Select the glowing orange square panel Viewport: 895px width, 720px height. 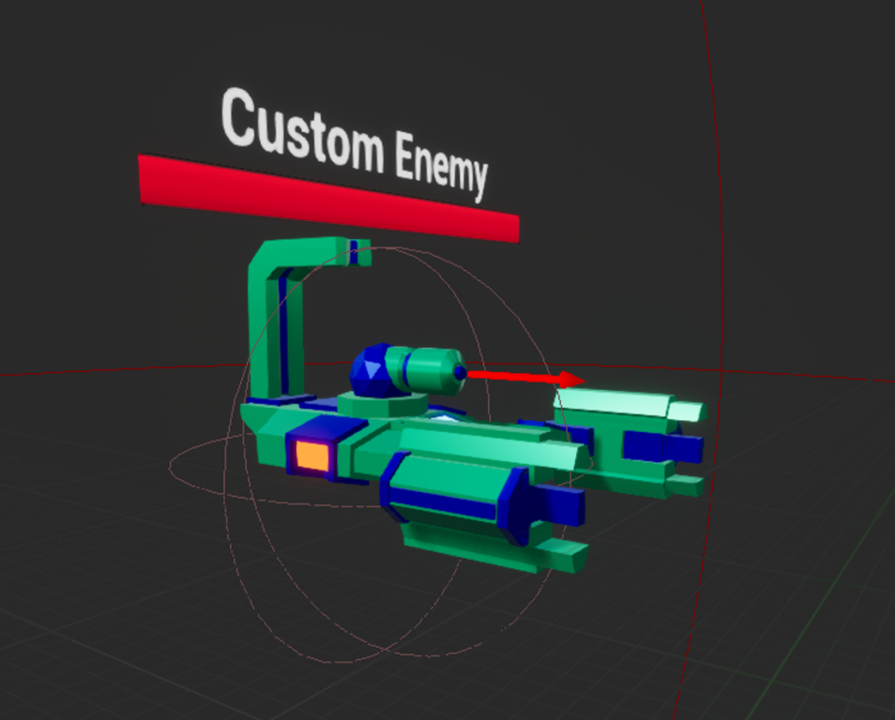click(x=312, y=456)
